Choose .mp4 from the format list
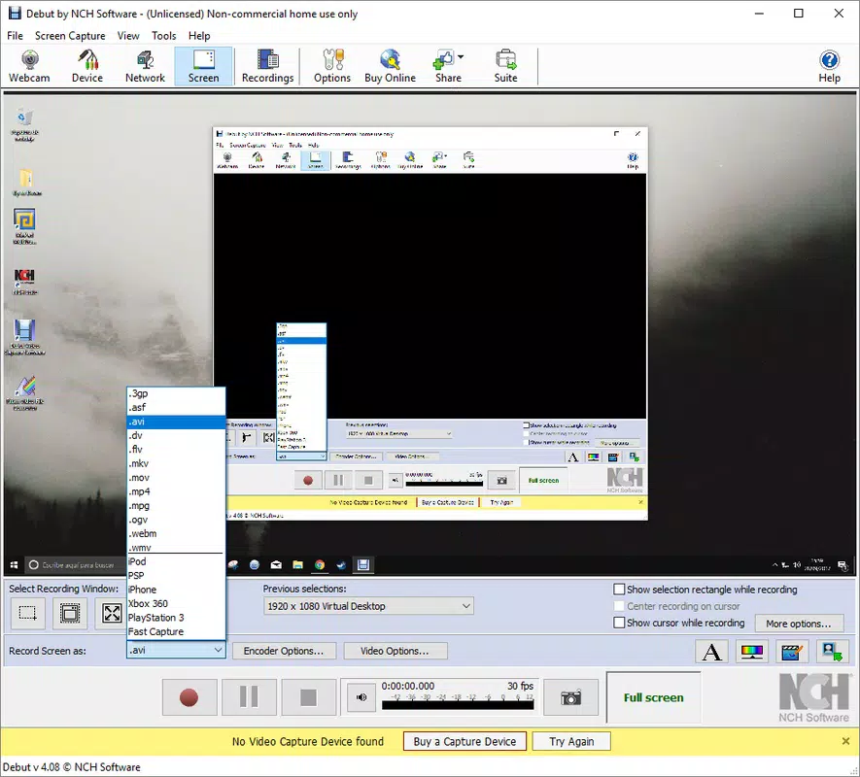This screenshot has height=777, width=860. point(176,491)
